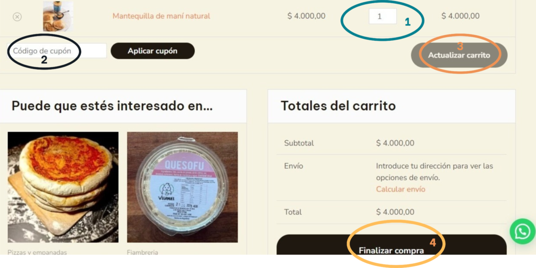This screenshot has height=268, width=536.
Task: Click the Subtotal amount in cart totals
Action: coord(395,143)
